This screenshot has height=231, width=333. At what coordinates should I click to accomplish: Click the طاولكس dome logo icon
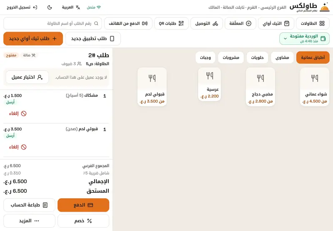325,7
